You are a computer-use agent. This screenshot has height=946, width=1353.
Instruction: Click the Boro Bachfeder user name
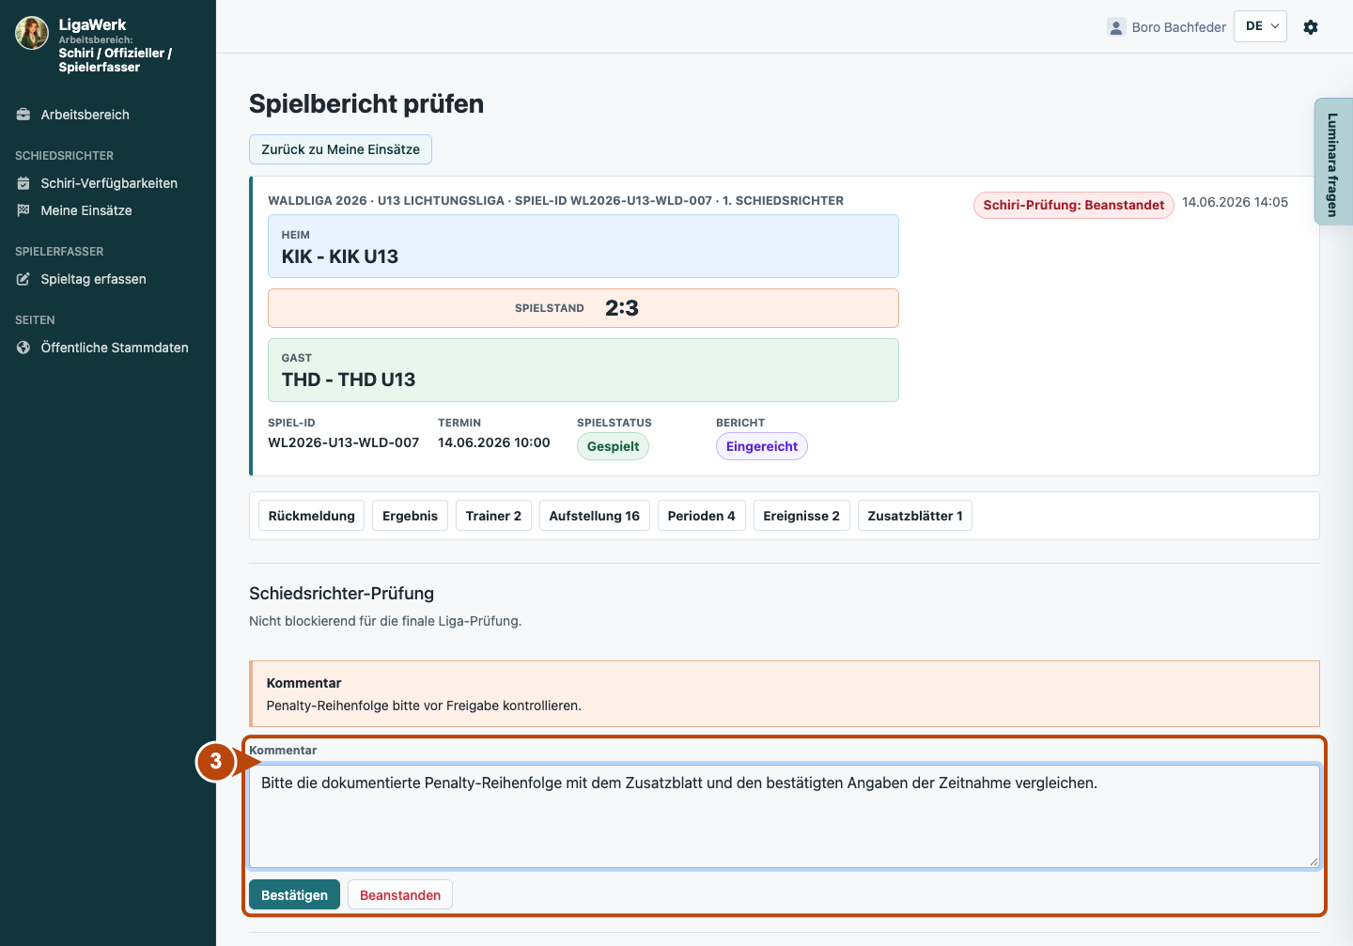pos(1179,27)
